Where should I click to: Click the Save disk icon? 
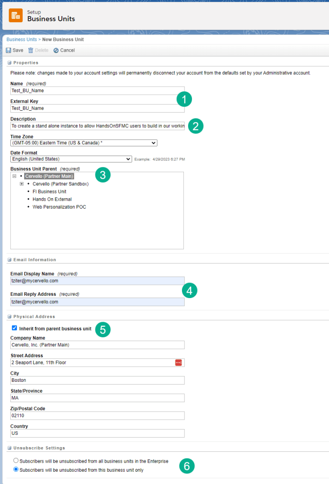click(x=9, y=50)
